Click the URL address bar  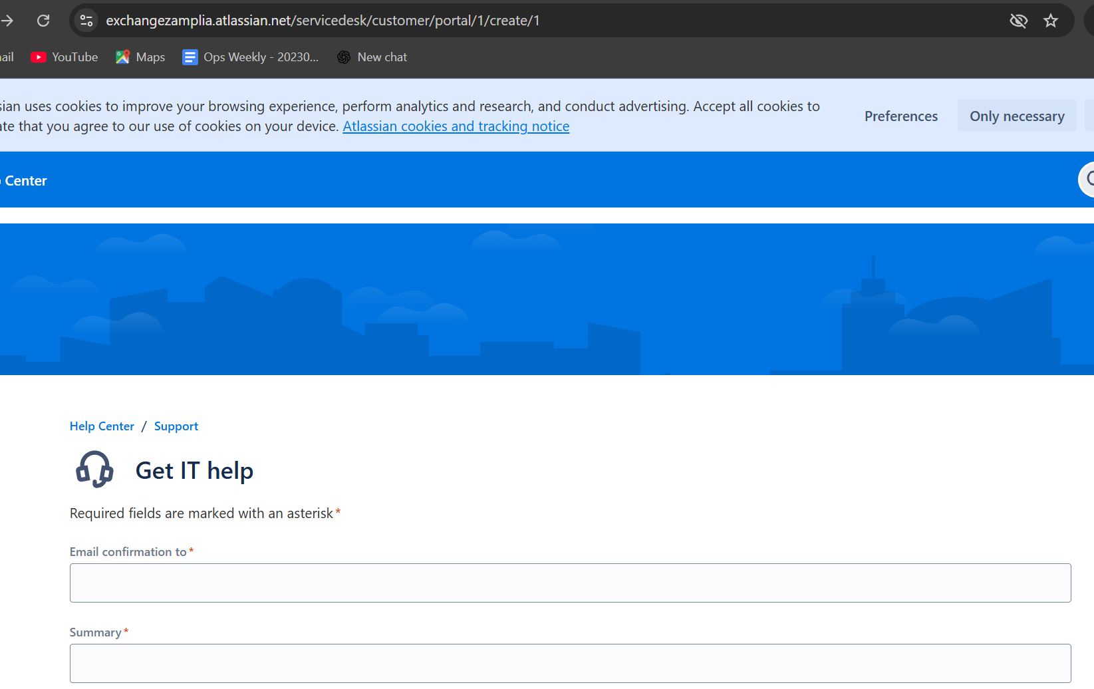(532, 21)
